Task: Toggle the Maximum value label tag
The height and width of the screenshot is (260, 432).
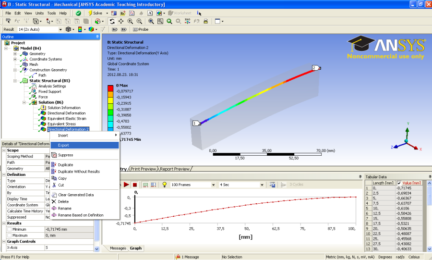Action: 115,29
